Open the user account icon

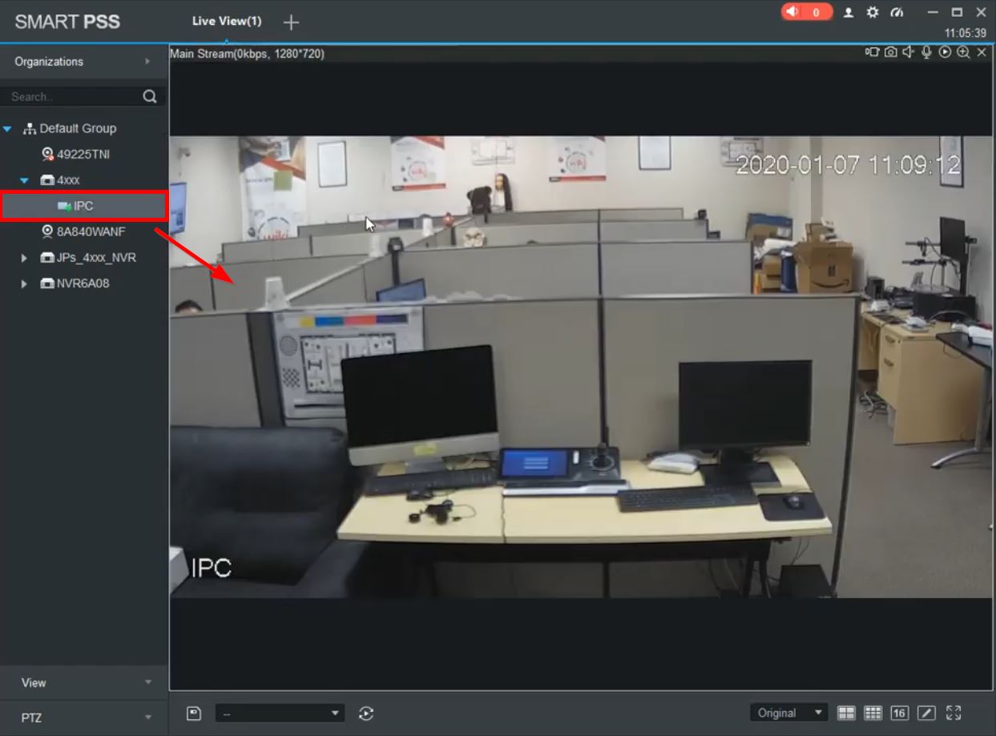click(x=849, y=12)
